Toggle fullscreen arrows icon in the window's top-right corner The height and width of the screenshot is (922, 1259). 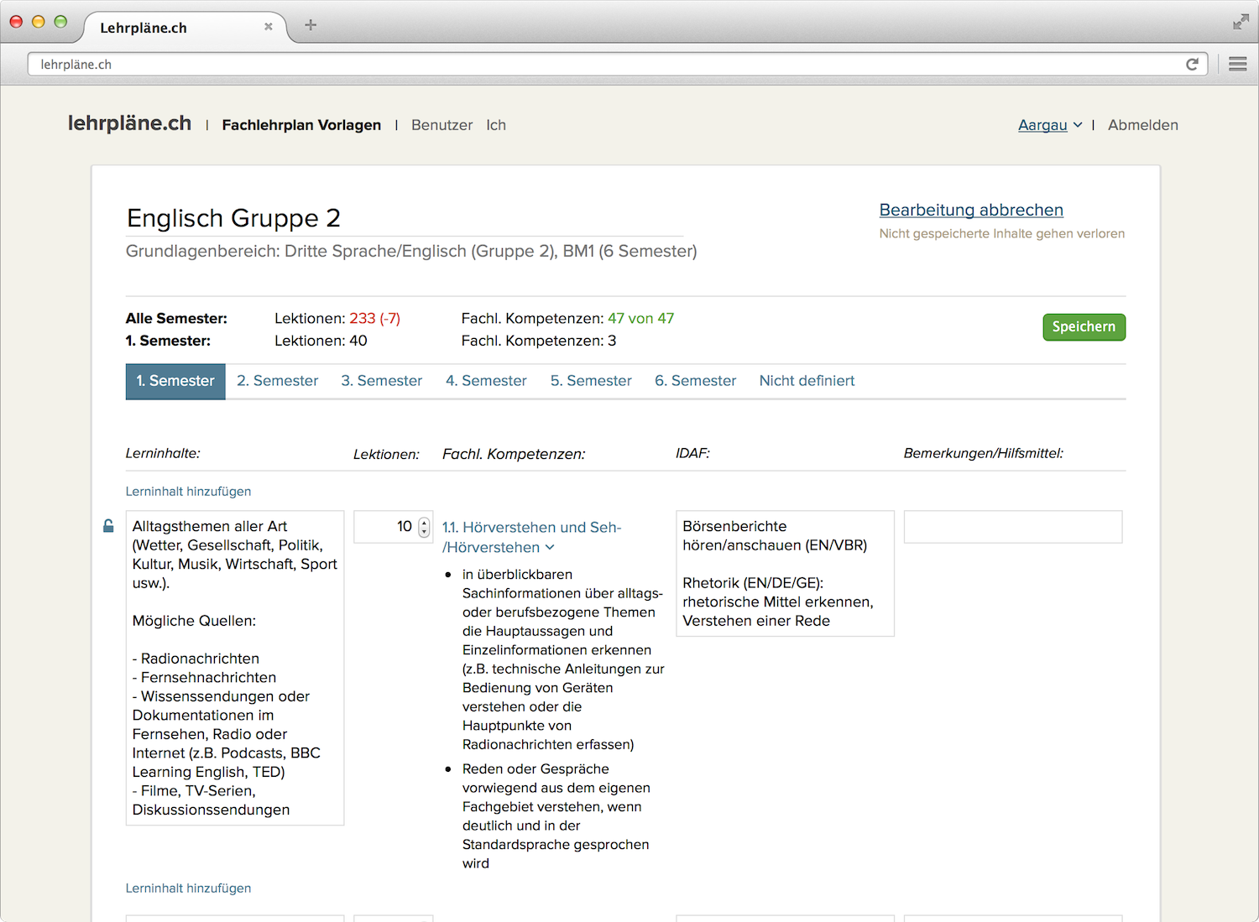(1241, 23)
